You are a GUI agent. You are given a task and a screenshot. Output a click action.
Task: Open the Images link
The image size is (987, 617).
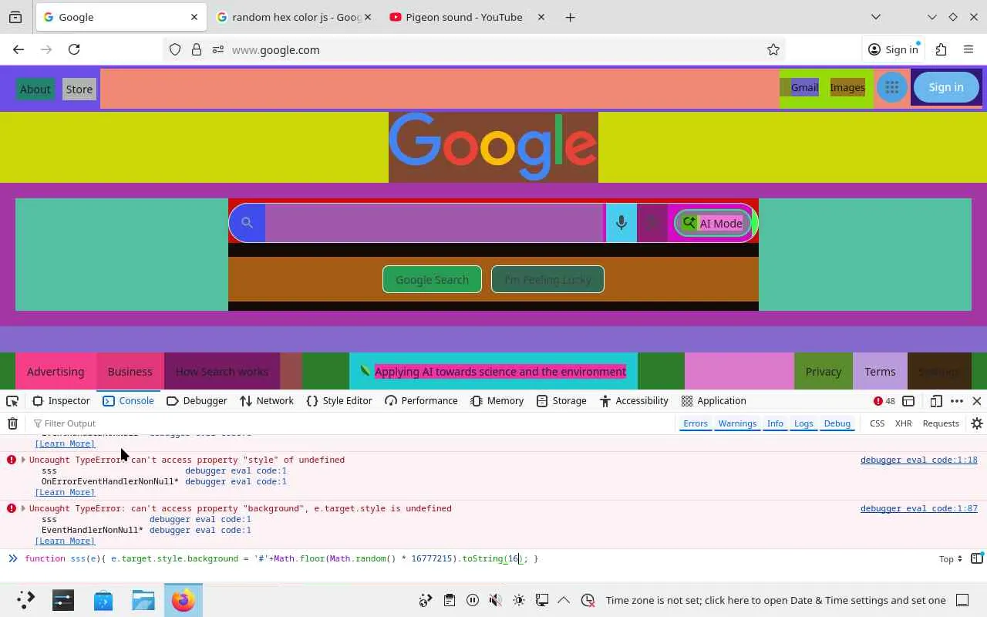[847, 87]
